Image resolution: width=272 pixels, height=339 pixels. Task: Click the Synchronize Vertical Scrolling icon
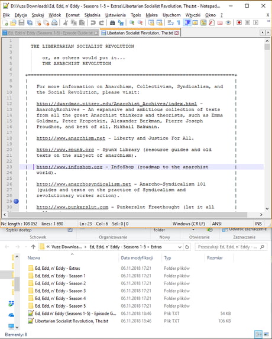point(151,22)
